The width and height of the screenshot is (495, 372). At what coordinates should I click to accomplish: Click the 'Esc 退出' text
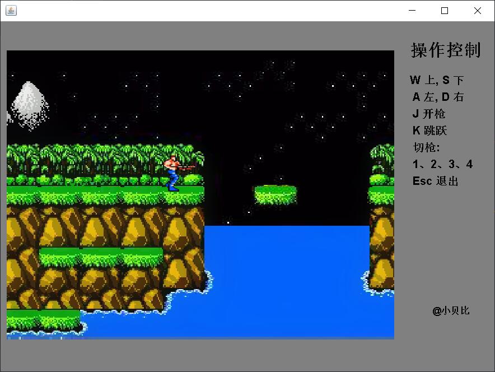[435, 181]
